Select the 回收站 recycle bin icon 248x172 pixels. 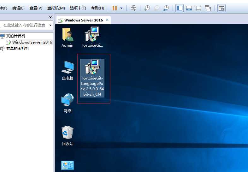(68, 136)
